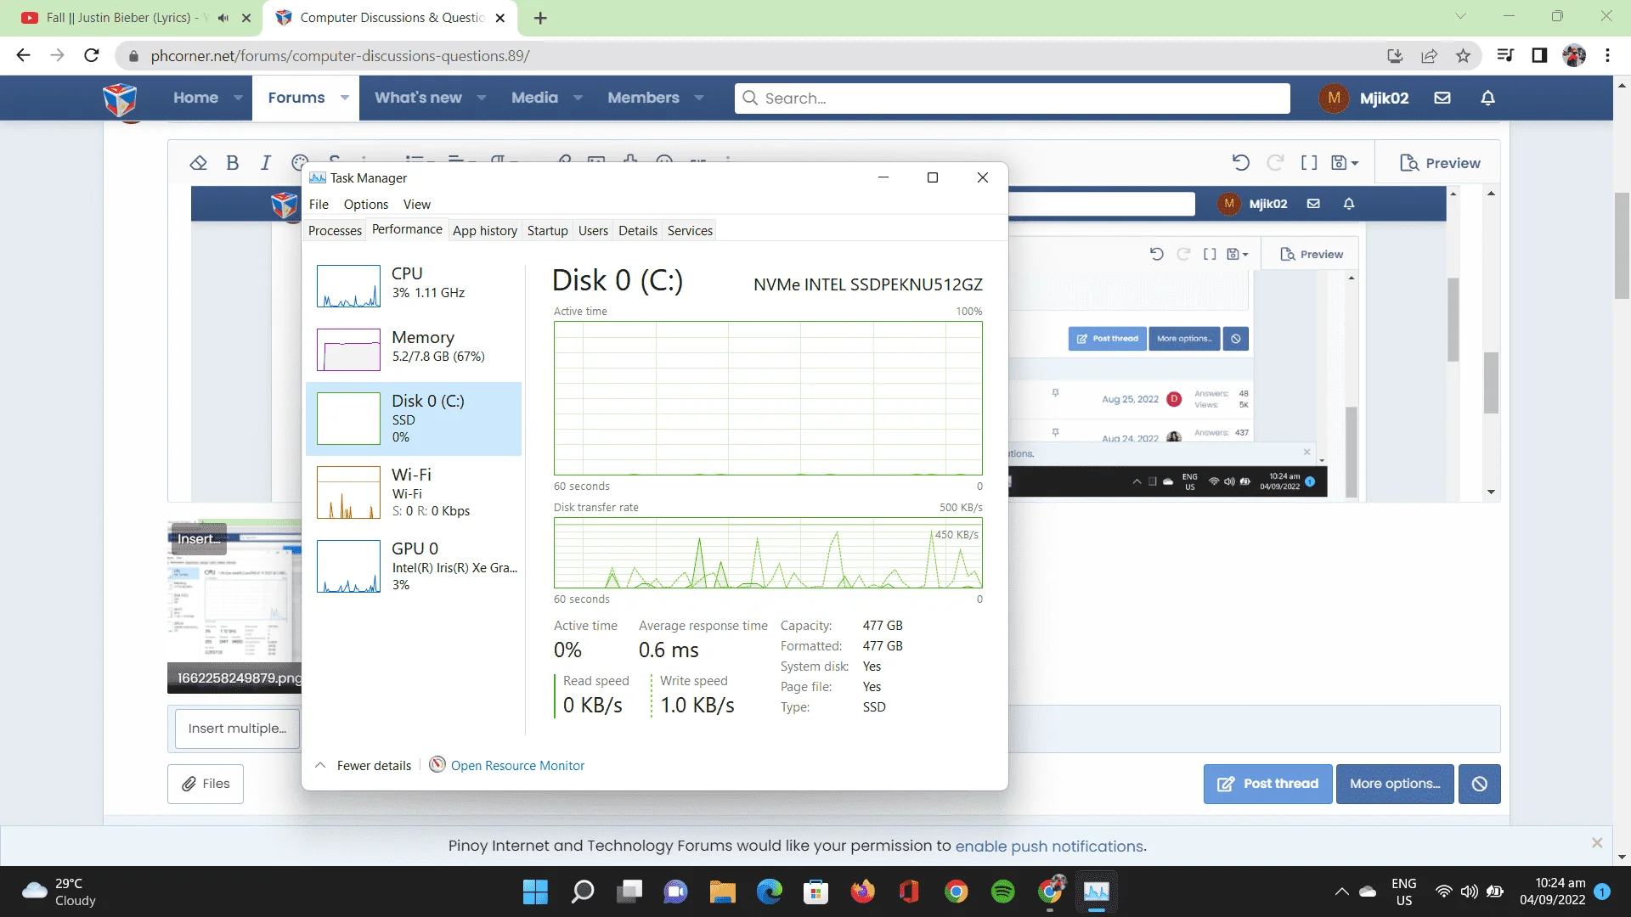Open the Forums navigation item
Image resolution: width=1631 pixels, height=917 pixels.
click(296, 98)
